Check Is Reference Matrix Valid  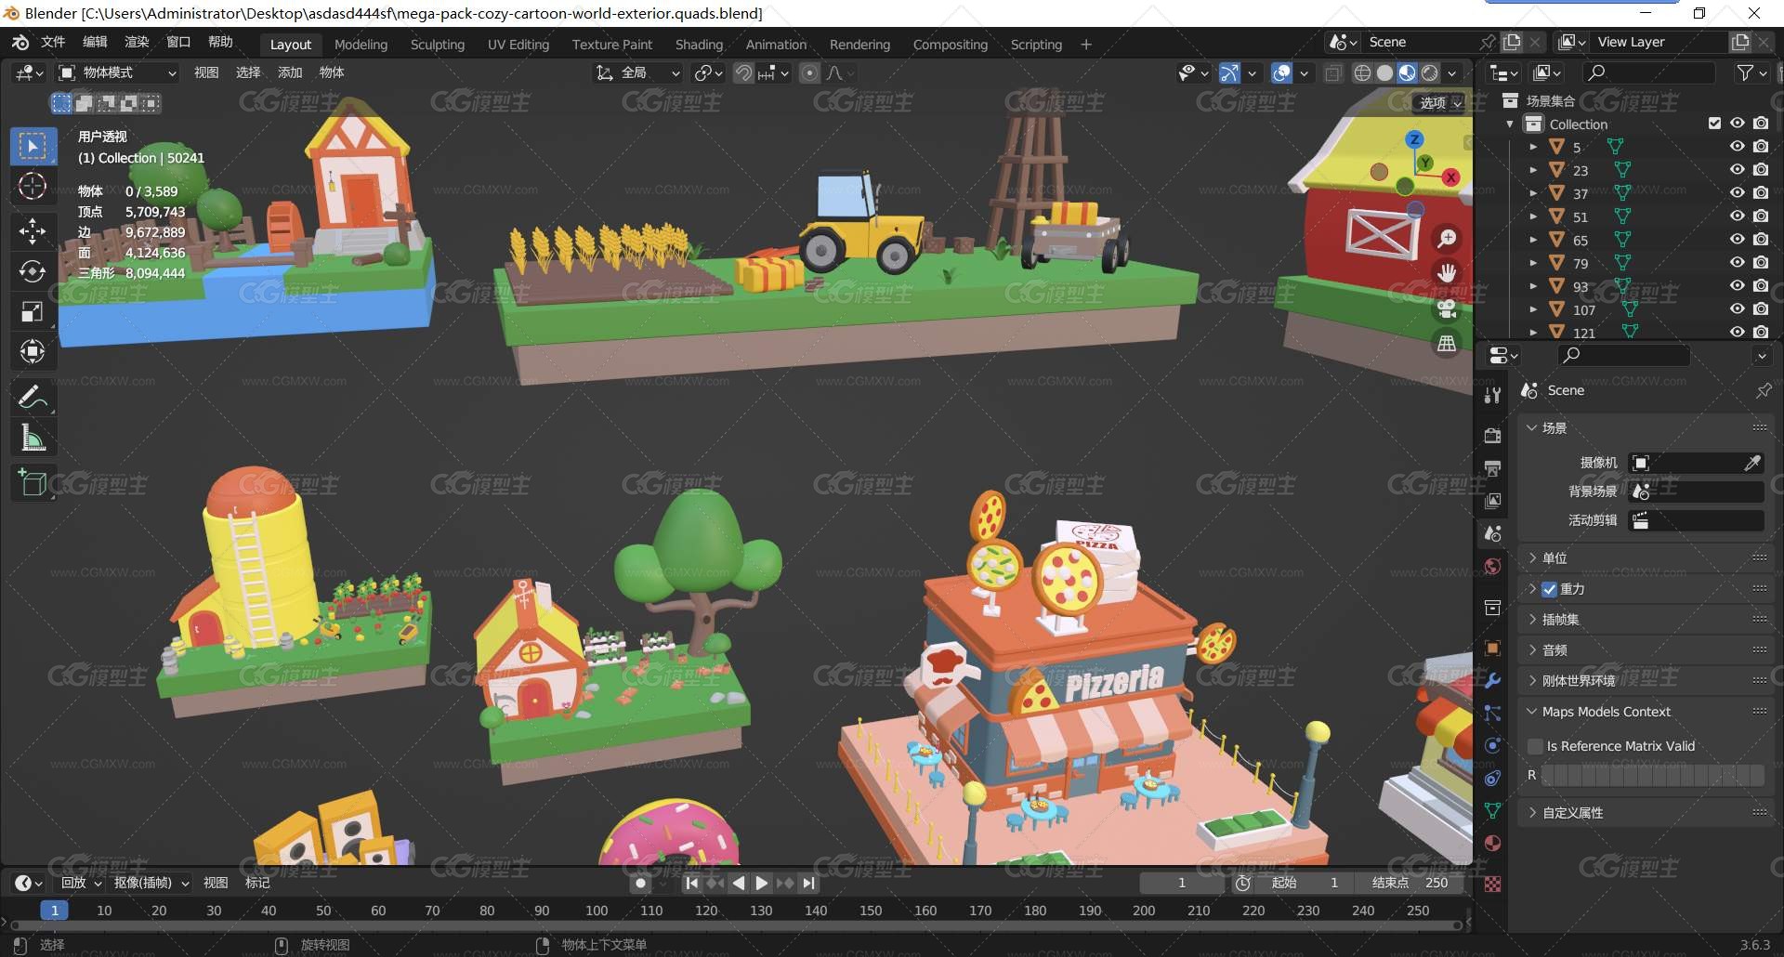point(1535,746)
